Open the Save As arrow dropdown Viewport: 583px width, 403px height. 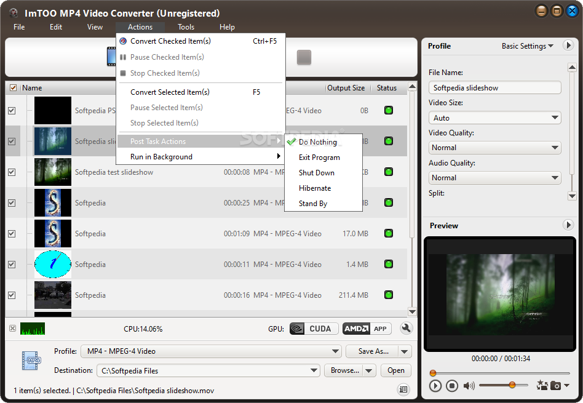[x=405, y=351]
